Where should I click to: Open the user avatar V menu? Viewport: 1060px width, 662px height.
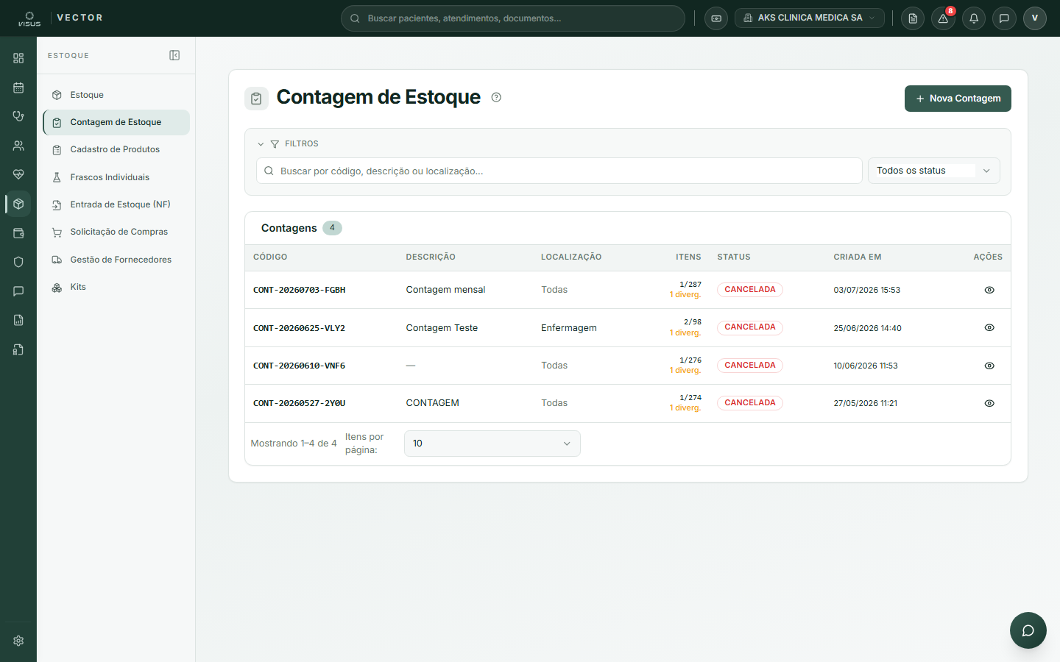click(x=1035, y=18)
